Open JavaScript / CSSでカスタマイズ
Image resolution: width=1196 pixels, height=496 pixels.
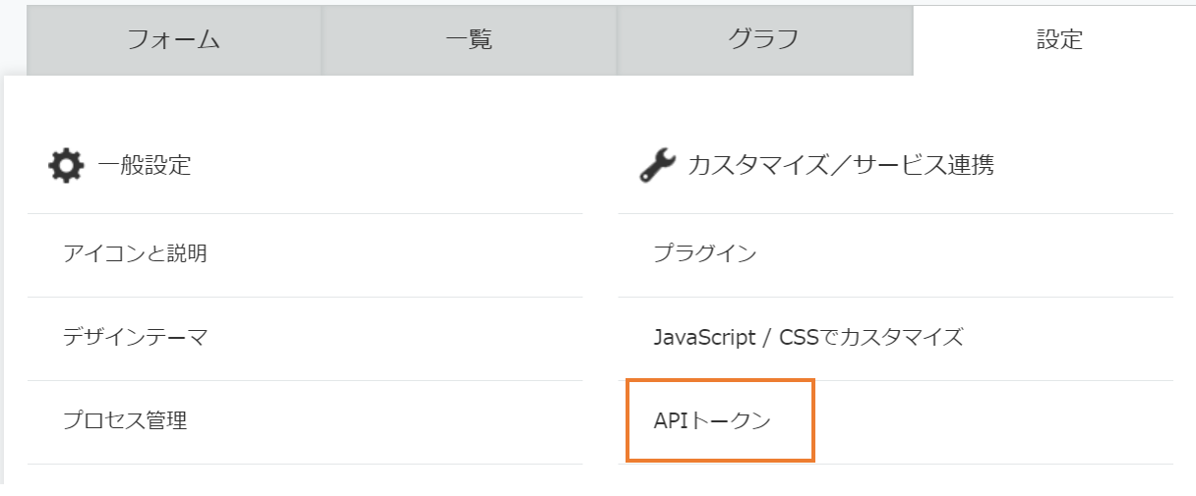[807, 338]
